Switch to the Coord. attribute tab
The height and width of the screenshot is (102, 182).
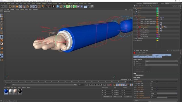(147, 55)
